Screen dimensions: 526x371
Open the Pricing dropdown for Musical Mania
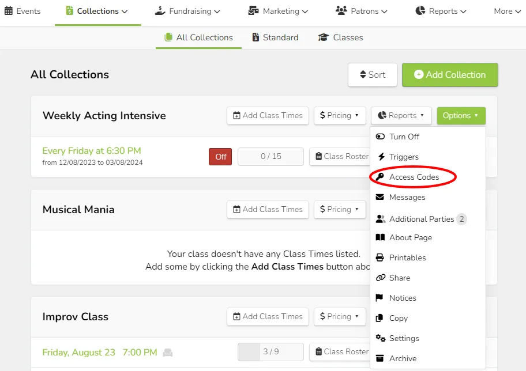point(340,210)
